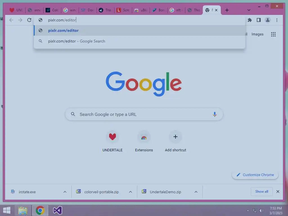Image resolution: width=288 pixels, height=216 pixels.
Task: Click the Customize Chrome button
Action: [x=255, y=175]
